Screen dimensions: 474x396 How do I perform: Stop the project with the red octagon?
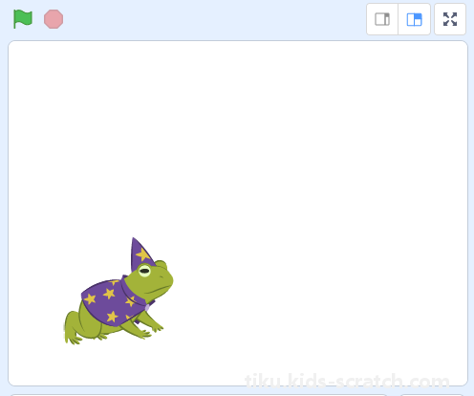point(54,19)
